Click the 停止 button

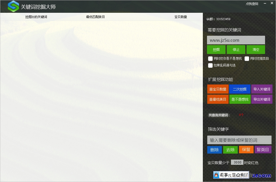(236, 50)
